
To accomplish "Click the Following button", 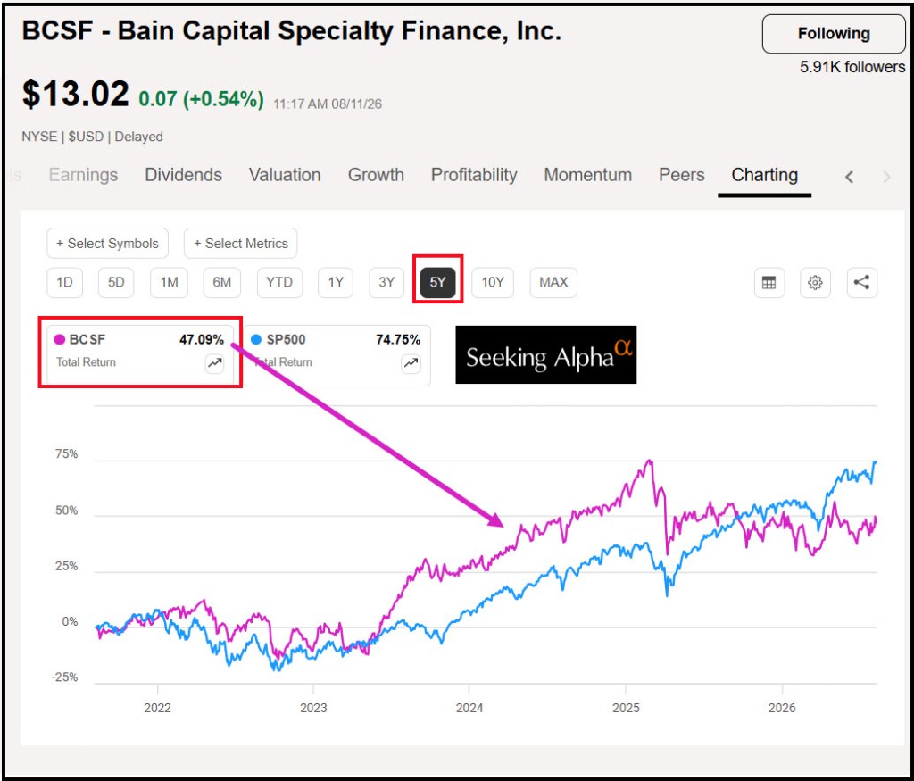I will click(834, 34).
